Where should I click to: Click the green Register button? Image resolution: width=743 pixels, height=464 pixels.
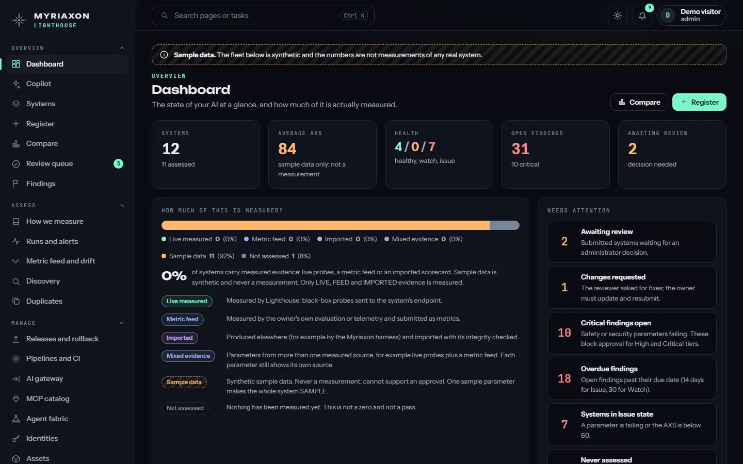[x=699, y=102]
